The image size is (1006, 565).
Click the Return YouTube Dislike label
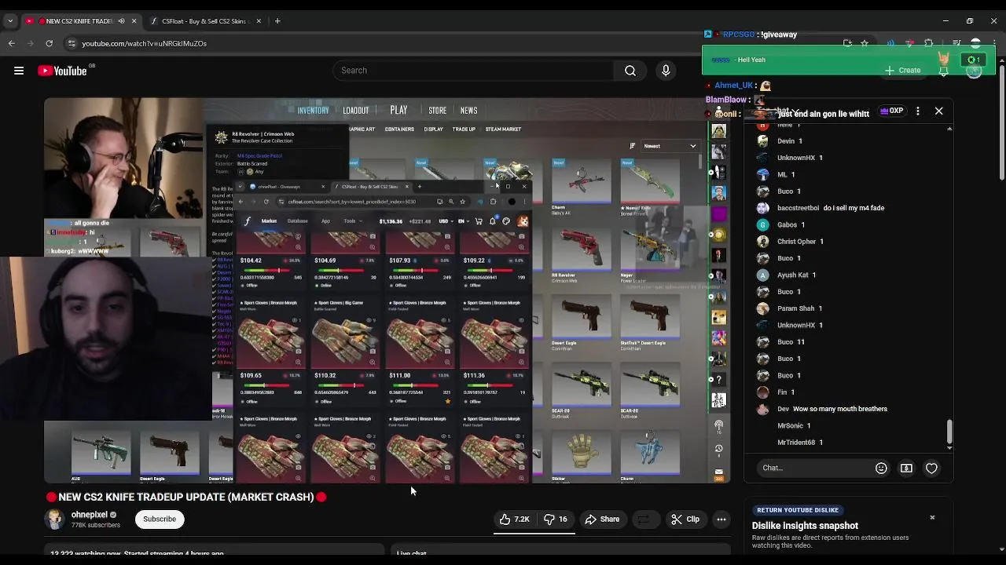[797, 510]
